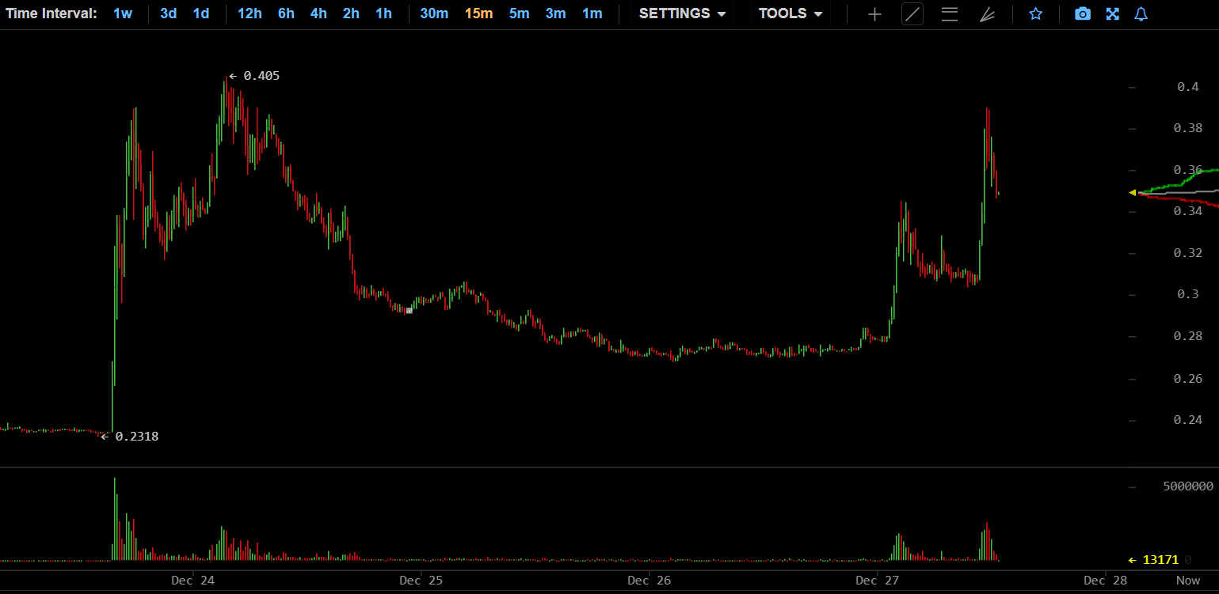Screen dimensions: 1219x594
Task: Select the 4h time interval
Action: point(318,13)
